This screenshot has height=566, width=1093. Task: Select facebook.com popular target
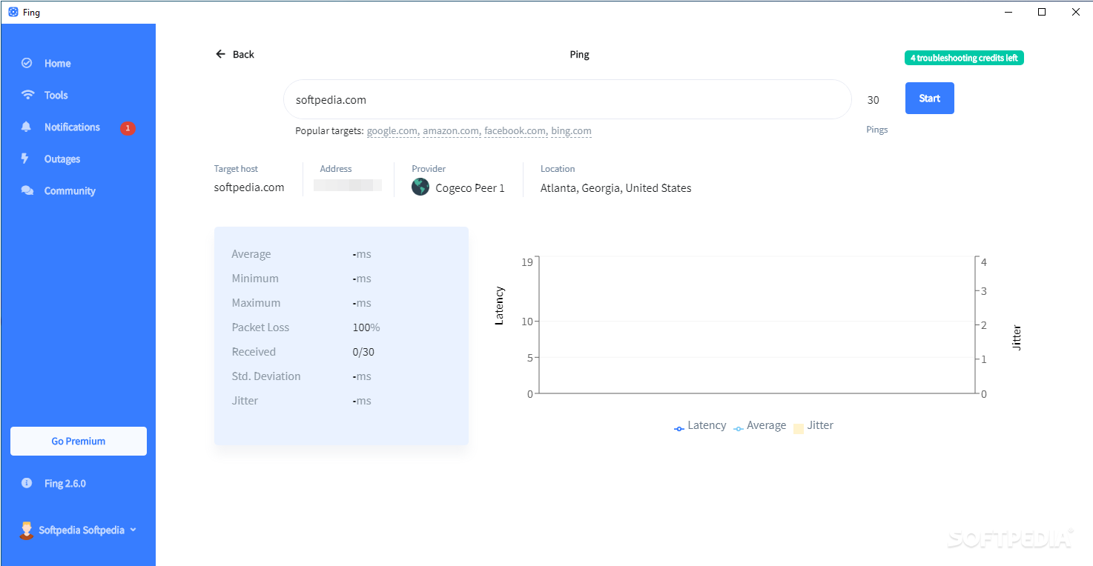click(515, 131)
